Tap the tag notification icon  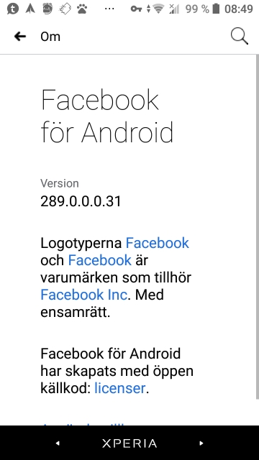tap(65, 9)
